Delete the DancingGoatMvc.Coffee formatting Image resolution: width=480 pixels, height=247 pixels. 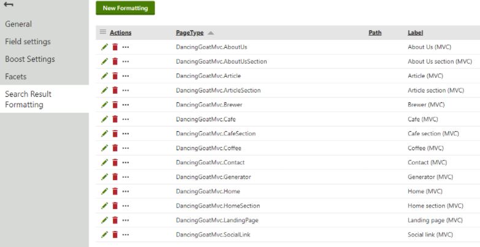pyautogui.click(x=115, y=148)
